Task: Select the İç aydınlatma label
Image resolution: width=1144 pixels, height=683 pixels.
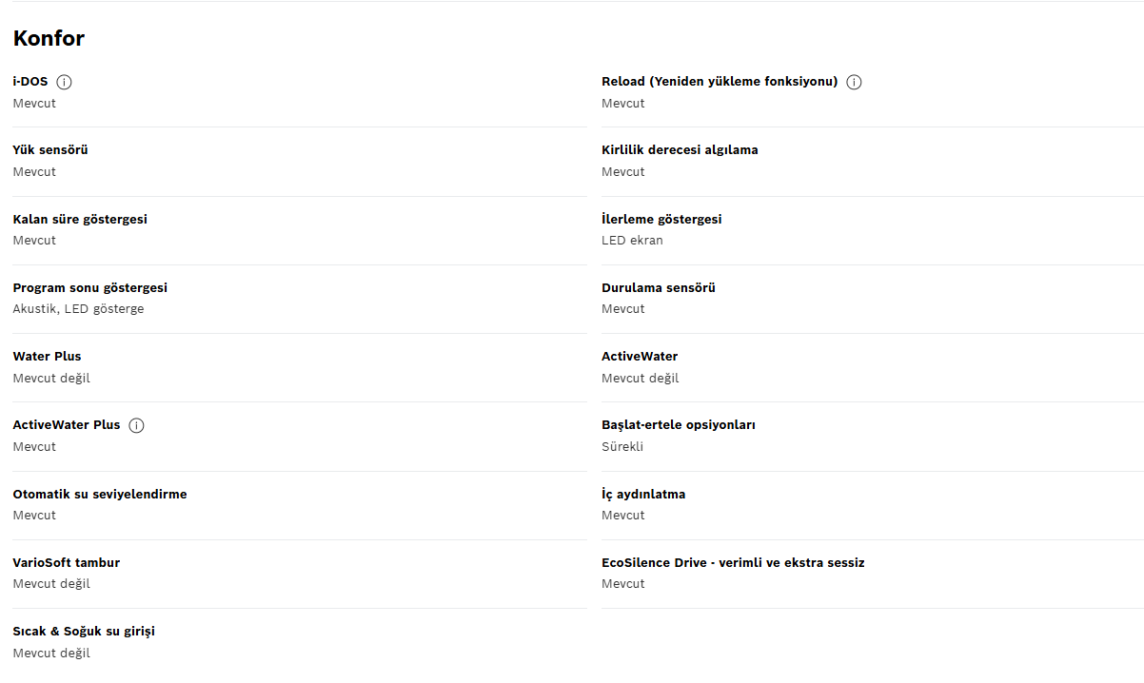Action: click(643, 494)
